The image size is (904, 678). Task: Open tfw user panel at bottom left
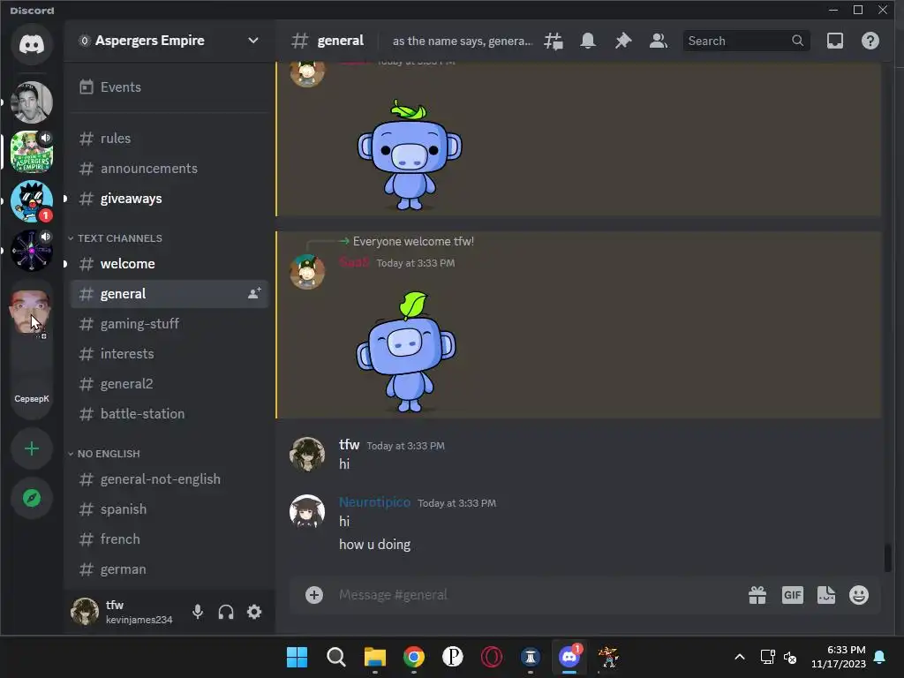coord(122,612)
